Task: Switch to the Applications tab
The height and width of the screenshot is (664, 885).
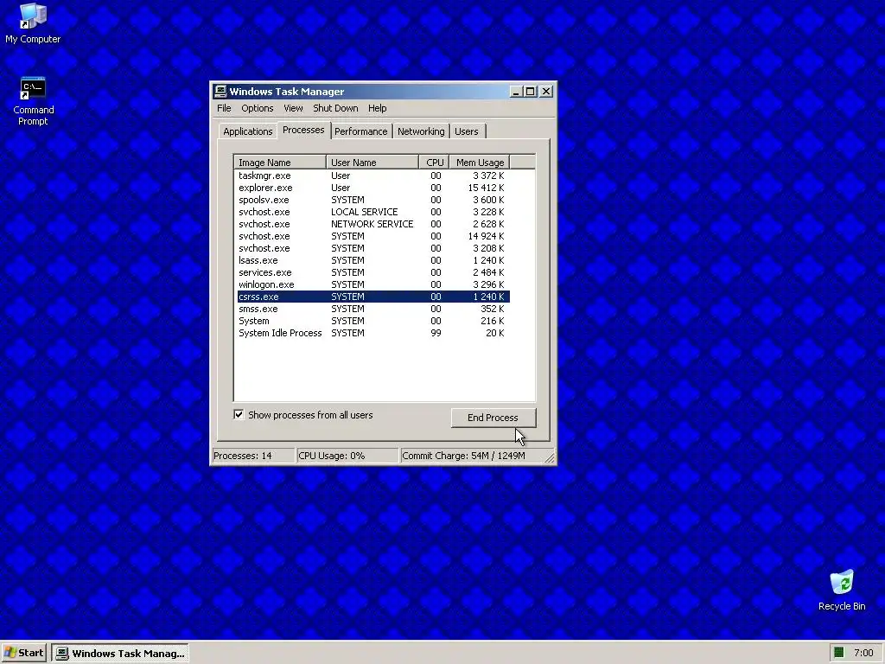Action: point(248,131)
